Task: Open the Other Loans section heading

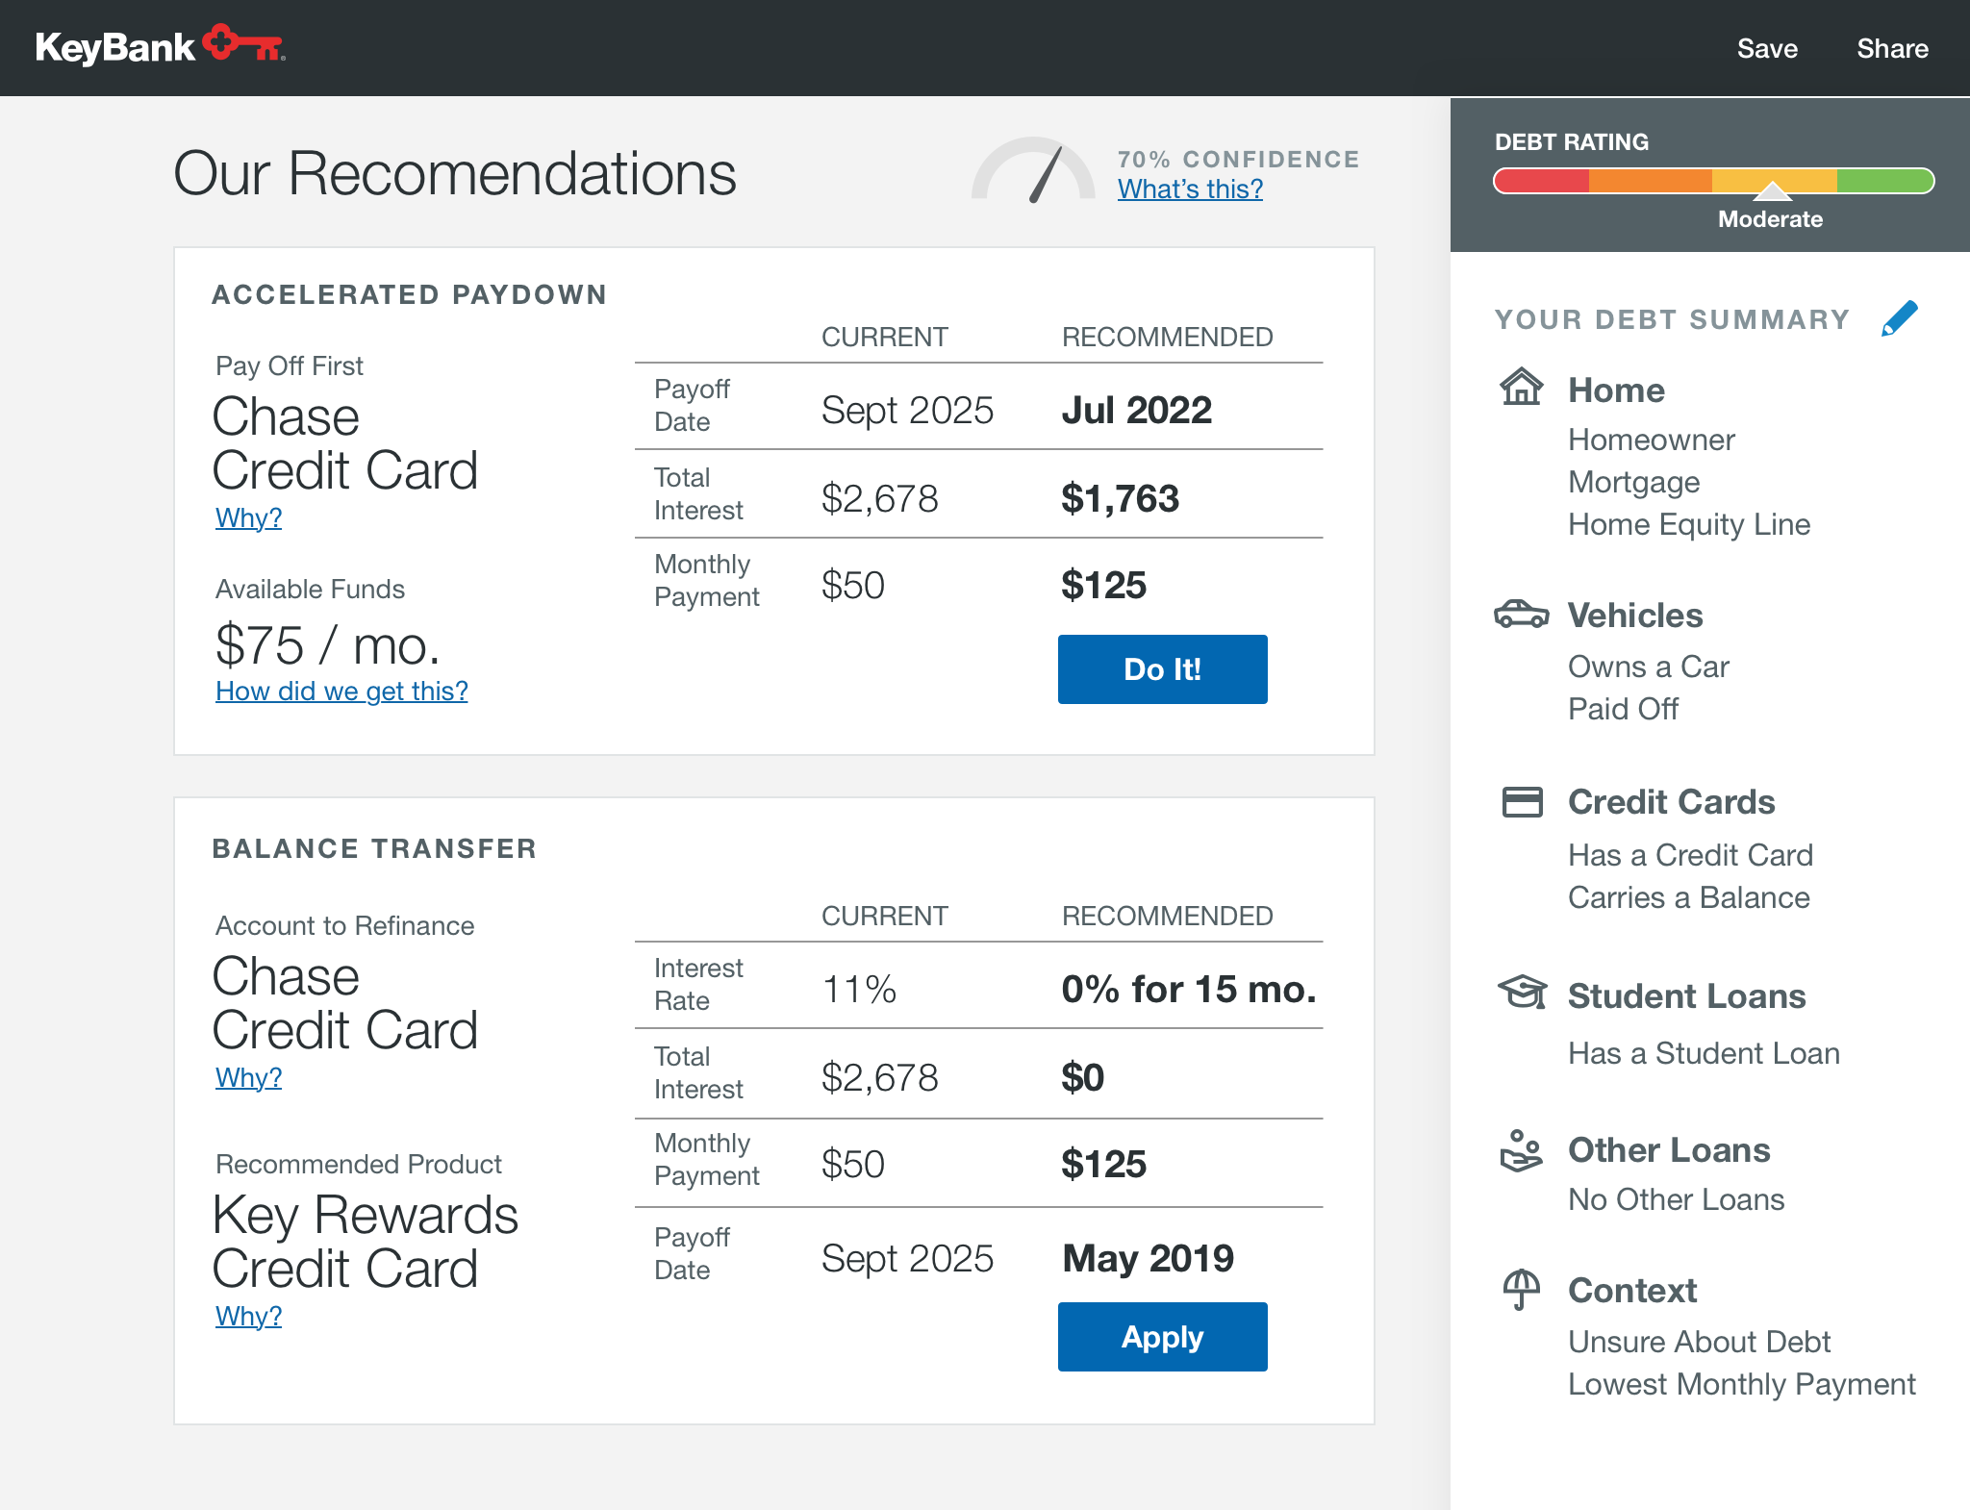Action: point(1669,1149)
